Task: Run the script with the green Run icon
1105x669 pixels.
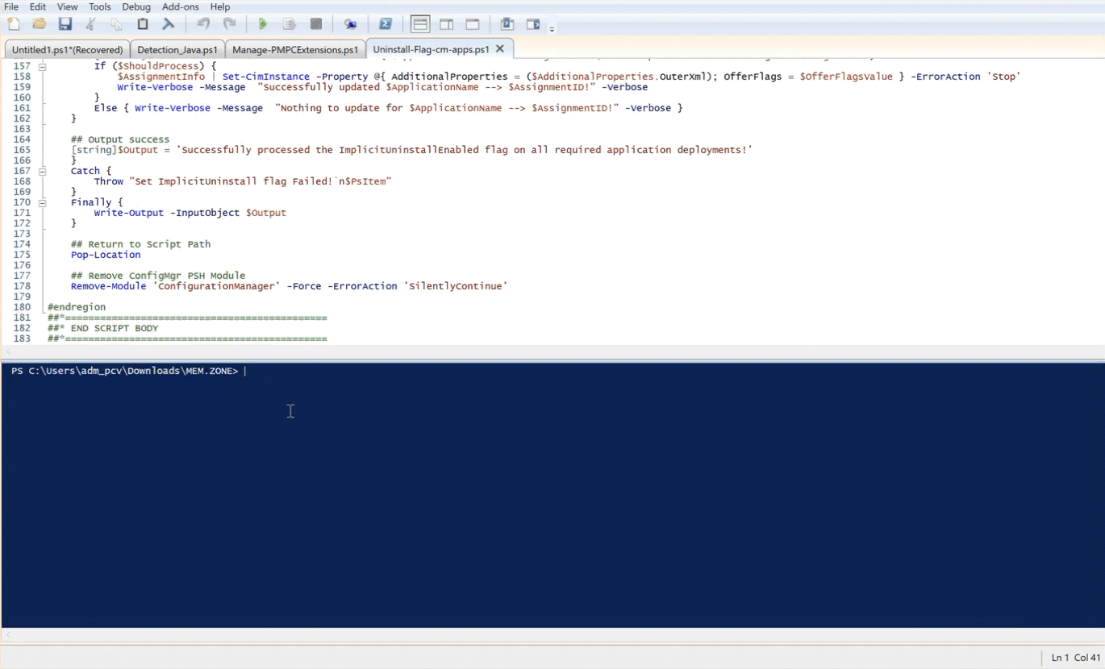Action: coord(262,24)
